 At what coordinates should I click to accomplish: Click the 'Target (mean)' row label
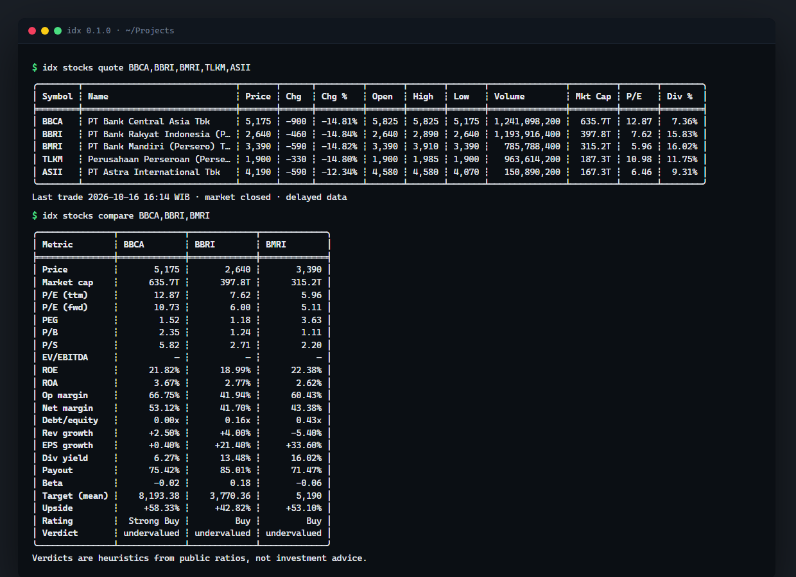pos(76,496)
